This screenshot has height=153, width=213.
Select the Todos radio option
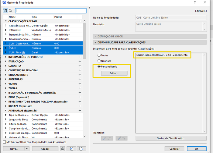click(x=99, y=55)
